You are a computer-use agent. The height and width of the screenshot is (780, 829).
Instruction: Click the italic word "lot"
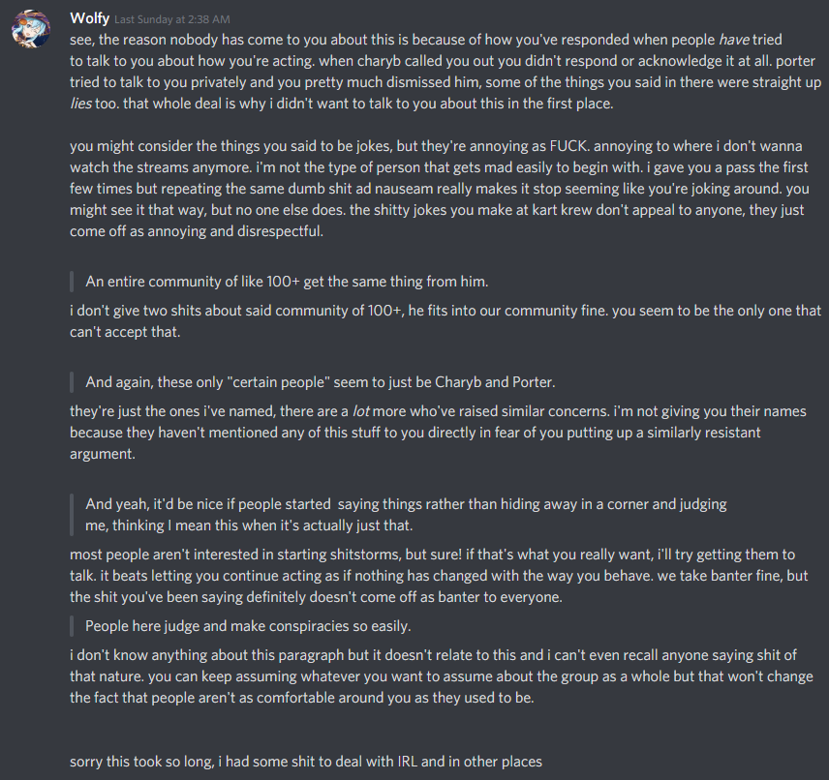coord(361,411)
